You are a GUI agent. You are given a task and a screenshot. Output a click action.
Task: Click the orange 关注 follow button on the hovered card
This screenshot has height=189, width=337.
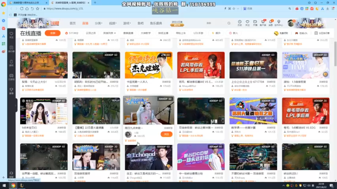(x=166, y=134)
